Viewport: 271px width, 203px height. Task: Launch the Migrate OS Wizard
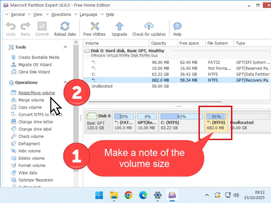35,65
